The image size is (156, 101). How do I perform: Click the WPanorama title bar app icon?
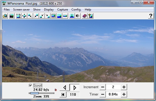4,4
